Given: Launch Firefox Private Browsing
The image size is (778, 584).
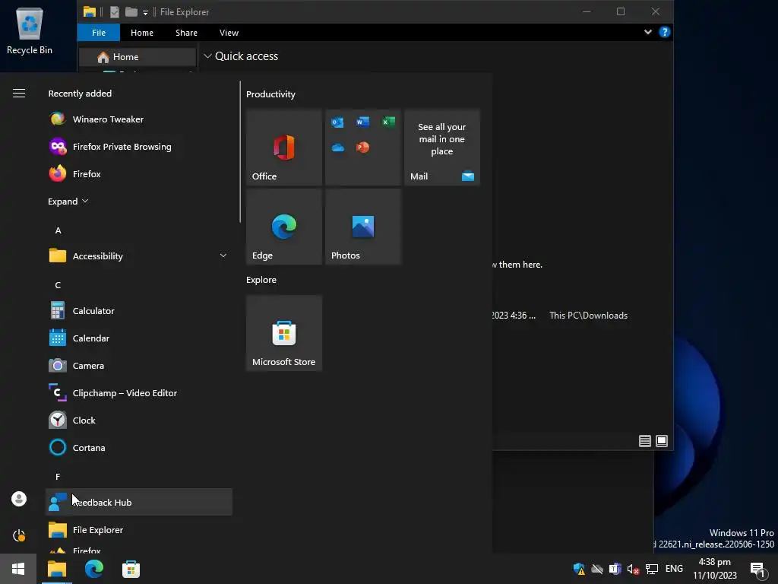Looking at the screenshot, I should (139, 147).
